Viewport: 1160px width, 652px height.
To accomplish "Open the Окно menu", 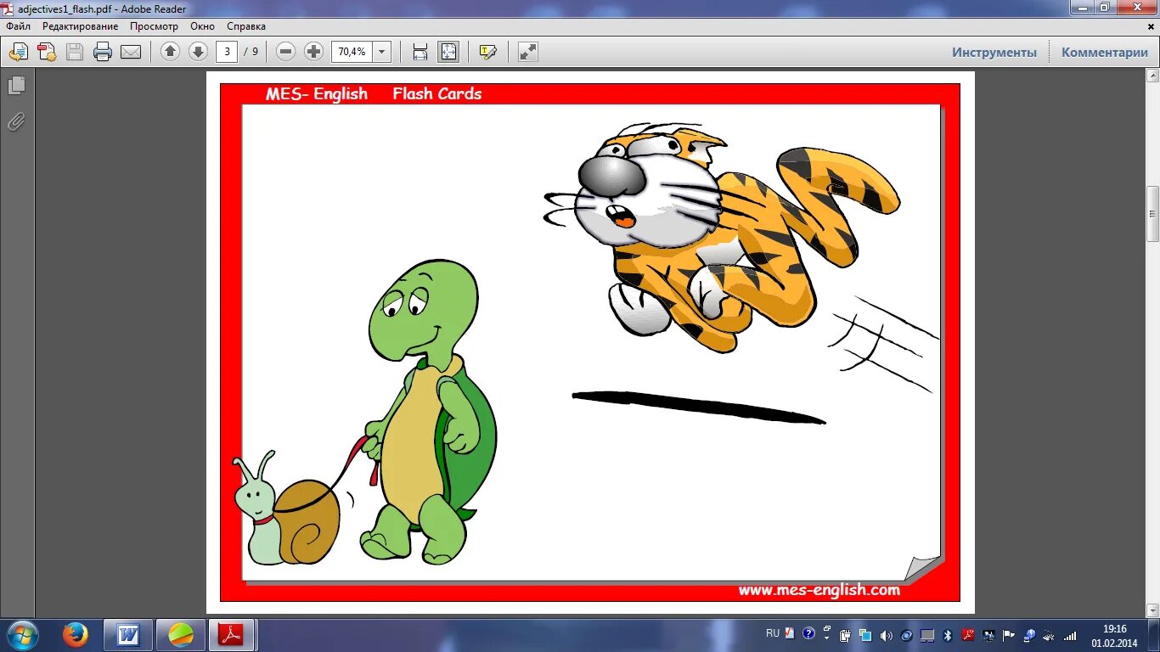I will (x=202, y=26).
